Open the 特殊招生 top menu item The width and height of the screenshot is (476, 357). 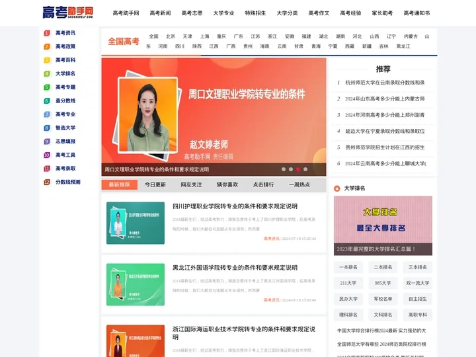tap(255, 13)
